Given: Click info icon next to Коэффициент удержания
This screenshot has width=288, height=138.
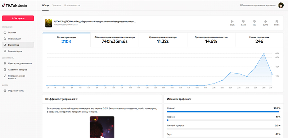Looking at the screenshot, I should pos(76,99).
